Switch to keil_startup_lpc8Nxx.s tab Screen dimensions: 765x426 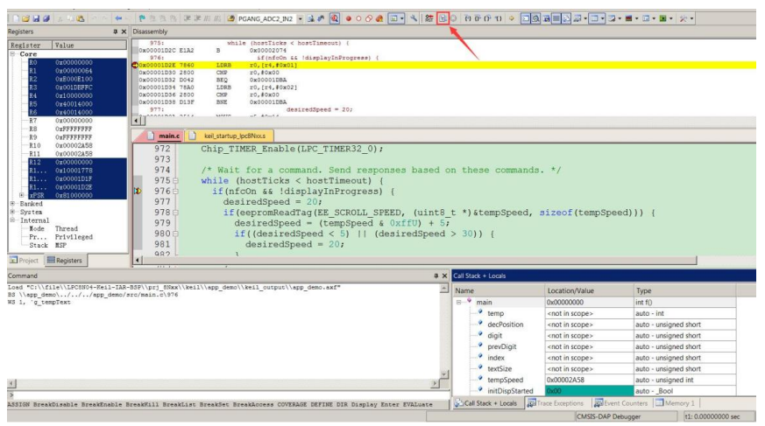pos(230,136)
